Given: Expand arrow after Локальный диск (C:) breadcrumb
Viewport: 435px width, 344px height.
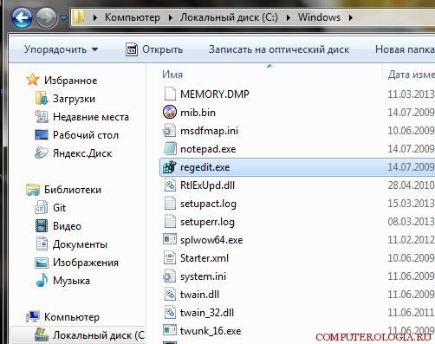Looking at the screenshot, I should click(x=289, y=18).
